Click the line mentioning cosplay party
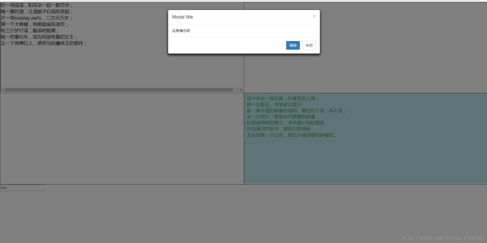 tap(37, 18)
